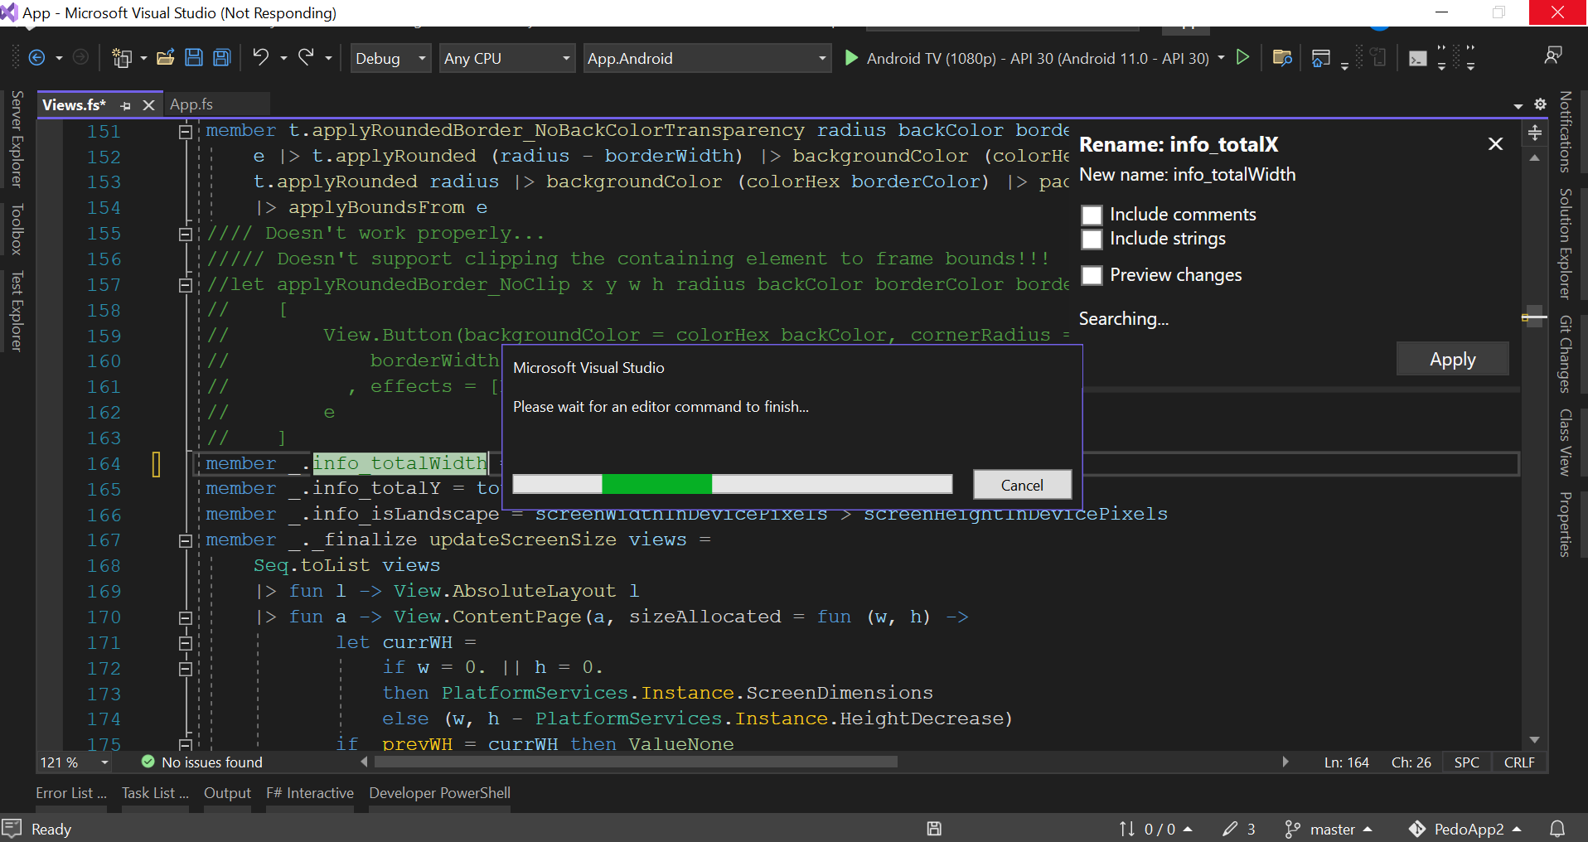Click the window with home toolbar icon
This screenshot has height=842, width=1588.
(1321, 57)
